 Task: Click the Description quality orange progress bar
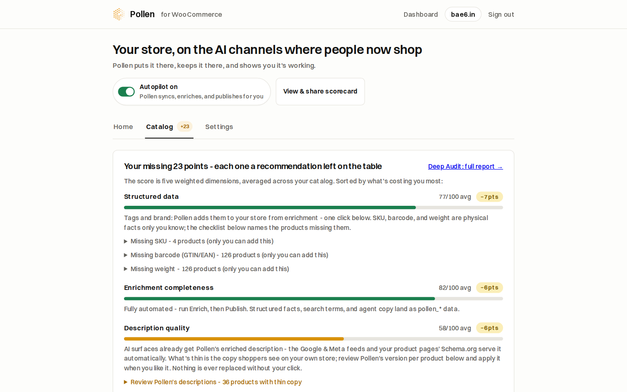[x=313, y=339]
